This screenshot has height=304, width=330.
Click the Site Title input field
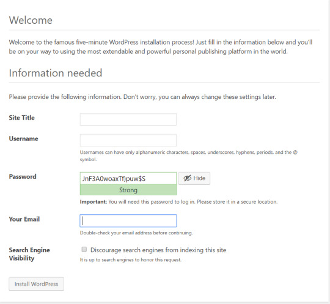tap(128, 119)
